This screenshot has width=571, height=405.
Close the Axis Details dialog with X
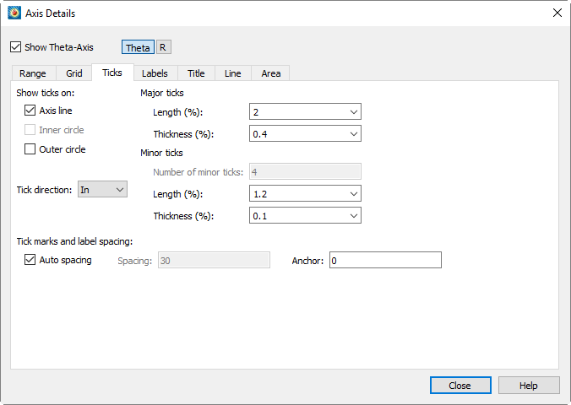[557, 13]
